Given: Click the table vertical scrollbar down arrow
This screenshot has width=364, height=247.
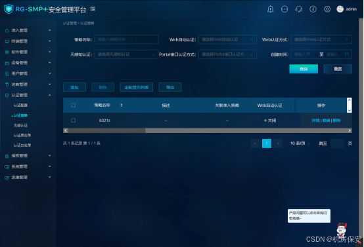Looking at the screenshot, I should click(350, 111).
